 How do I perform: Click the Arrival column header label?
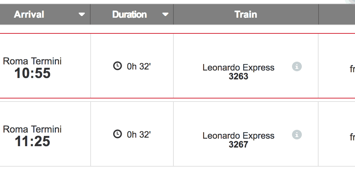click(29, 14)
